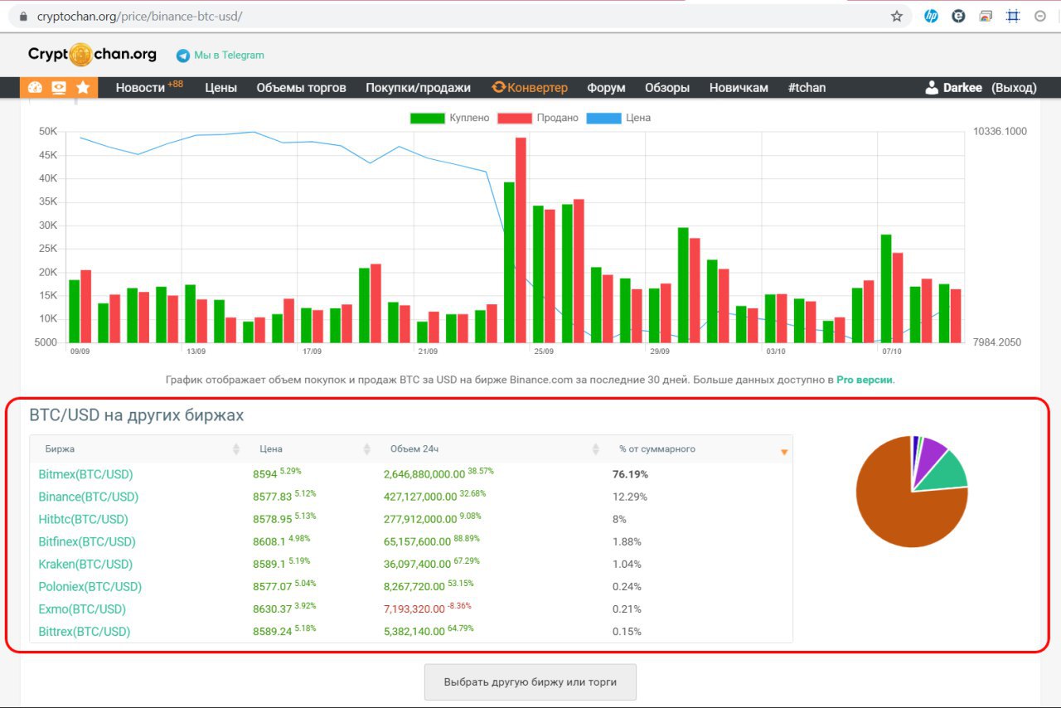Click the image gallery extension icon

tap(986, 16)
